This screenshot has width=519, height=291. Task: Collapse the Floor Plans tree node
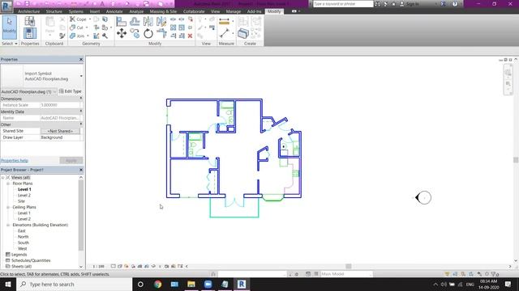pyautogui.click(x=8, y=183)
